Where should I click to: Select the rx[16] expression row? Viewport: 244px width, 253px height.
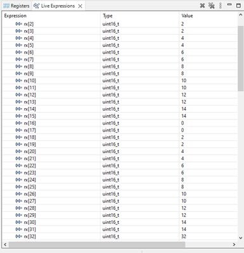point(120,123)
